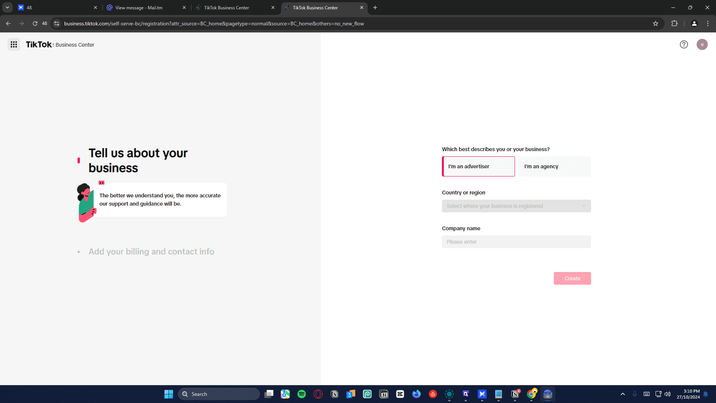Show hidden system tray icons

[x=622, y=394]
